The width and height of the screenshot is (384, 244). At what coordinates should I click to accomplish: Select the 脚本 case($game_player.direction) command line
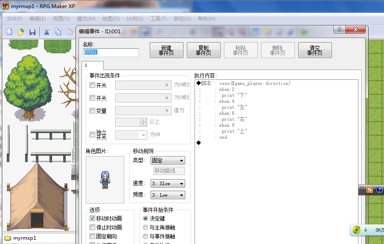click(276, 84)
